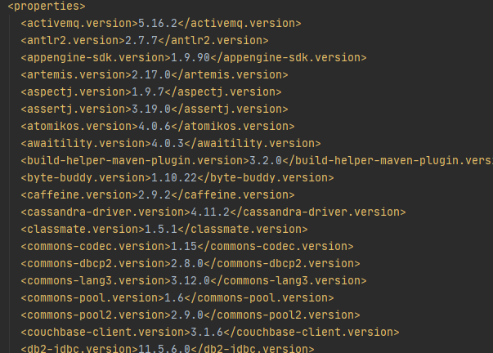Click byte-buddy.version value 1.10.22
493x353 pixels.
[x=174, y=177]
